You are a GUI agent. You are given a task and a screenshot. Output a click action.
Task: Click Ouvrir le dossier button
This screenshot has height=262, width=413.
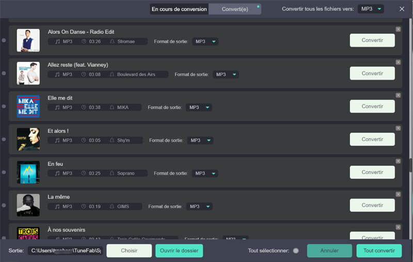(179, 251)
